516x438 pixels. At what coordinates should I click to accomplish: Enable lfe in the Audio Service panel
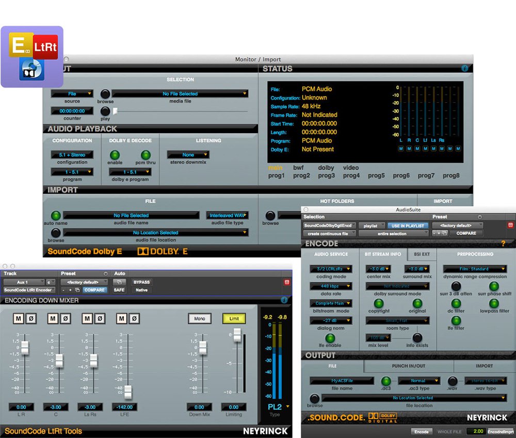[x=330, y=337]
